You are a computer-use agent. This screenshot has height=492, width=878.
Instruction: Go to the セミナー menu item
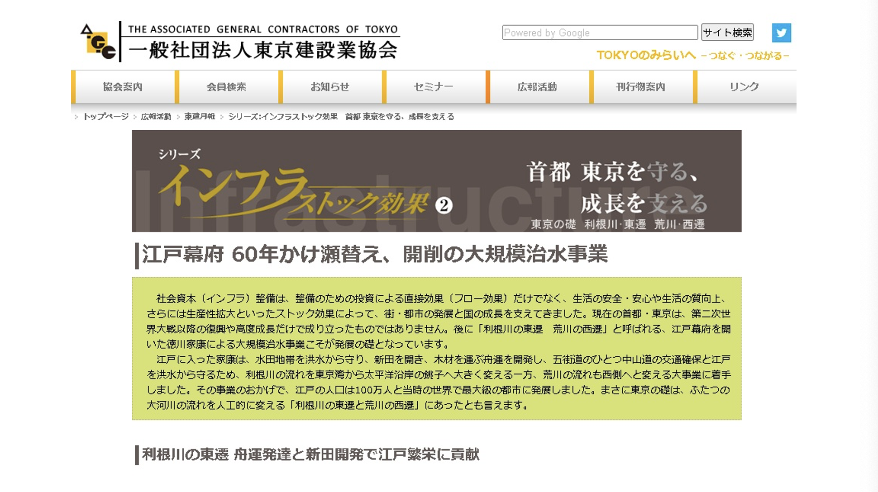434,87
